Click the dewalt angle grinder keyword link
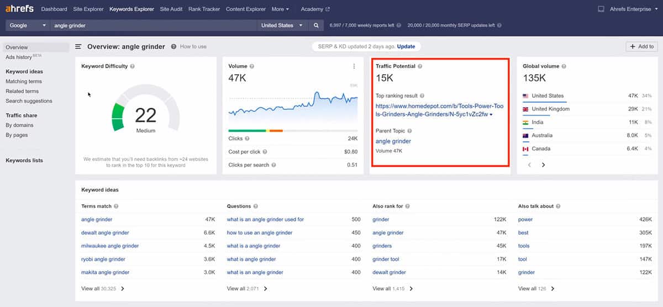The image size is (663, 307). pyautogui.click(x=105, y=232)
